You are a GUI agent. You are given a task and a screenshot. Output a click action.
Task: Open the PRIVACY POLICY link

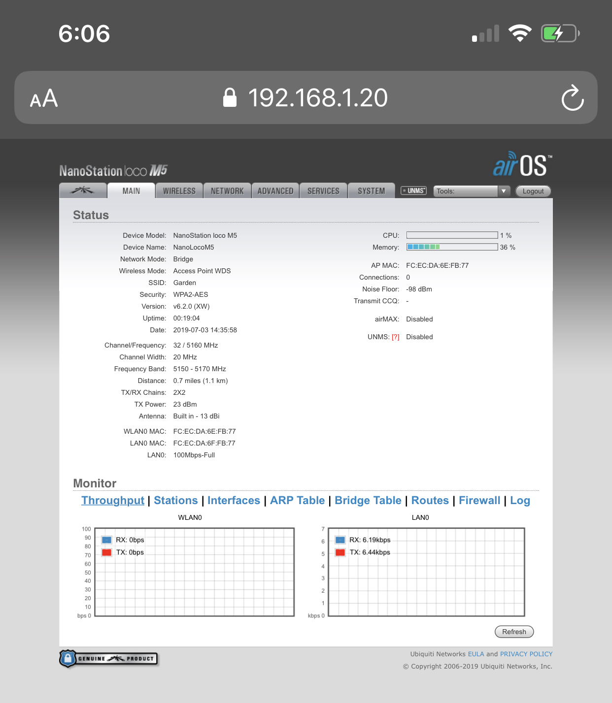(526, 654)
